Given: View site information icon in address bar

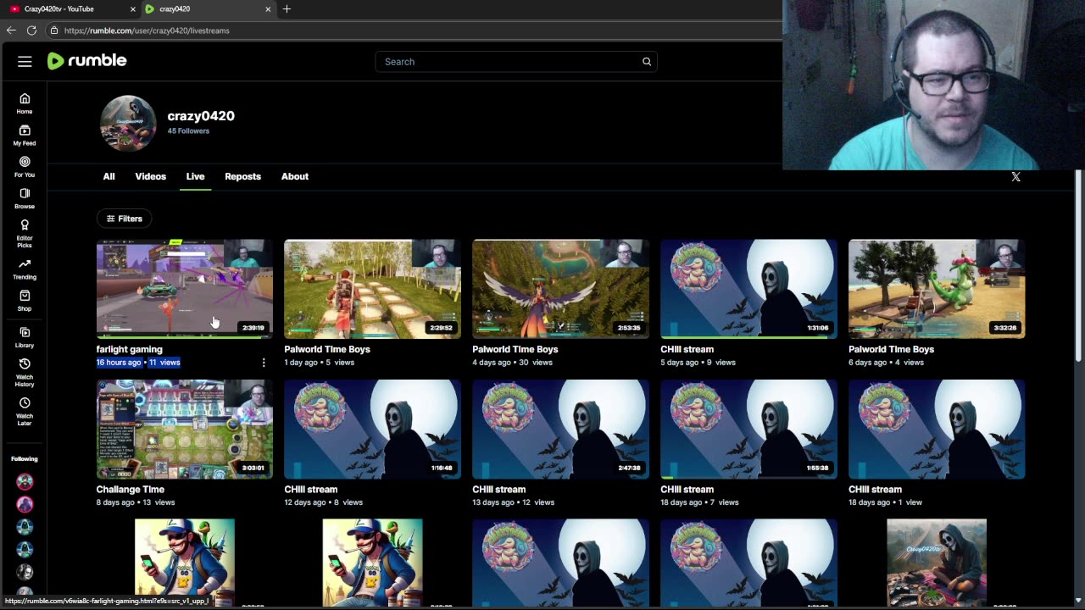Looking at the screenshot, I should pyautogui.click(x=53, y=30).
